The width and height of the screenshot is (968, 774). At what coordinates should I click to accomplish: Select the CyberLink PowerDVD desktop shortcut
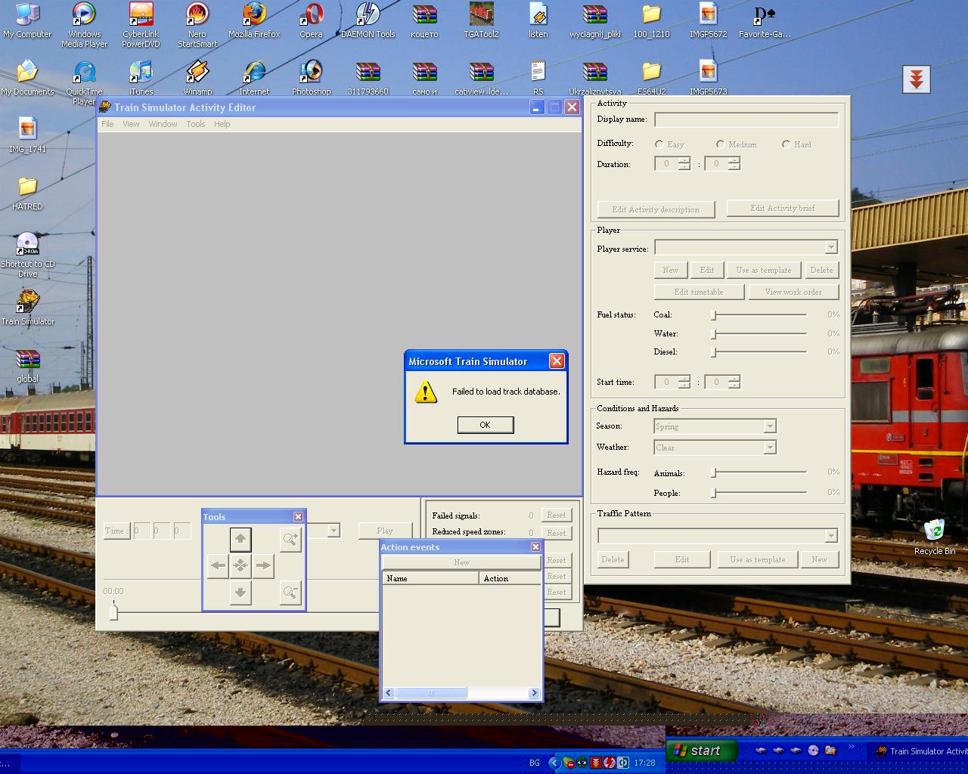coord(141,25)
